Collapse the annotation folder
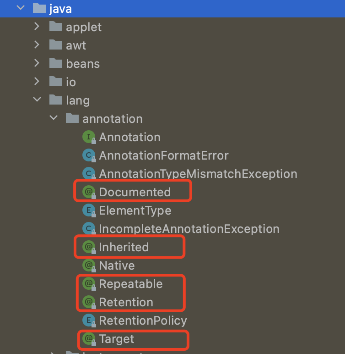The width and height of the screenshot is (345, 354). (x=54, y=118)
